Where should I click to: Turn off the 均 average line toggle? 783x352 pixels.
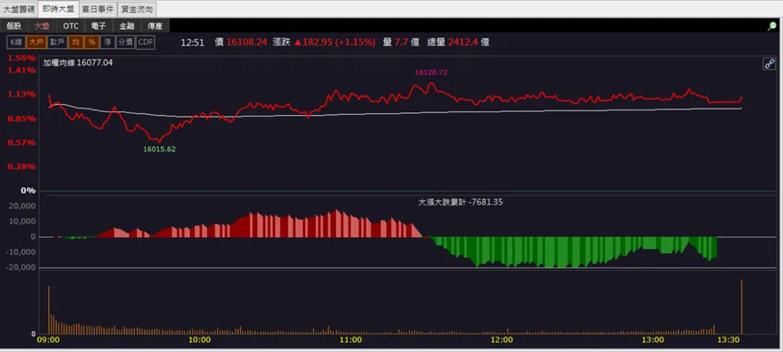75,43
